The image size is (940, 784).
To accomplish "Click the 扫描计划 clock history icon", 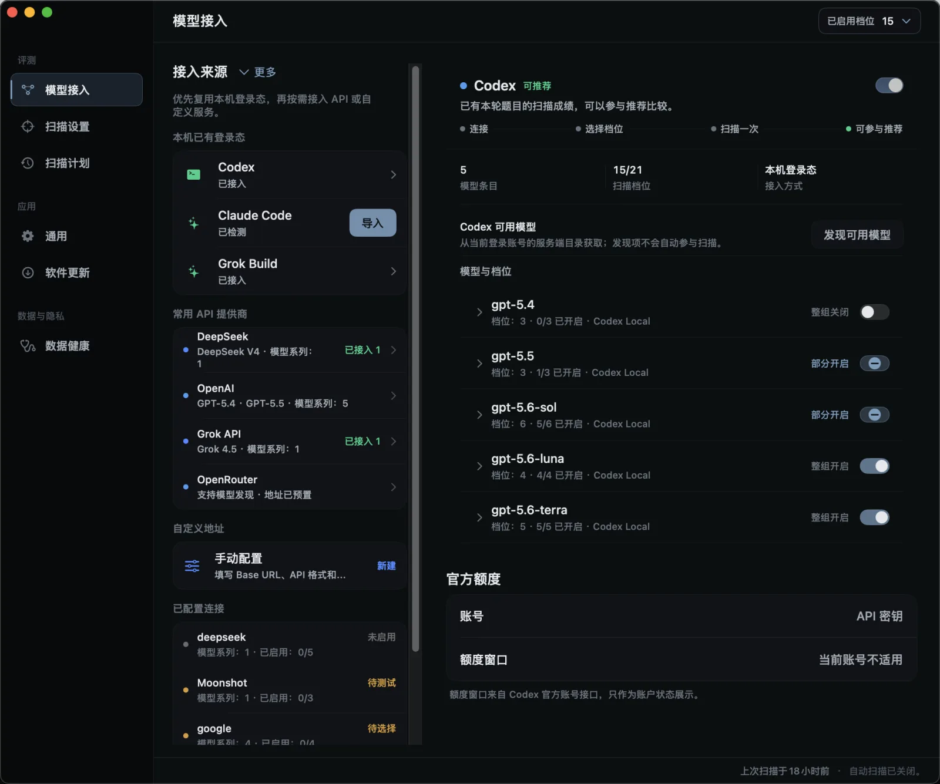I will click(28, 163).
